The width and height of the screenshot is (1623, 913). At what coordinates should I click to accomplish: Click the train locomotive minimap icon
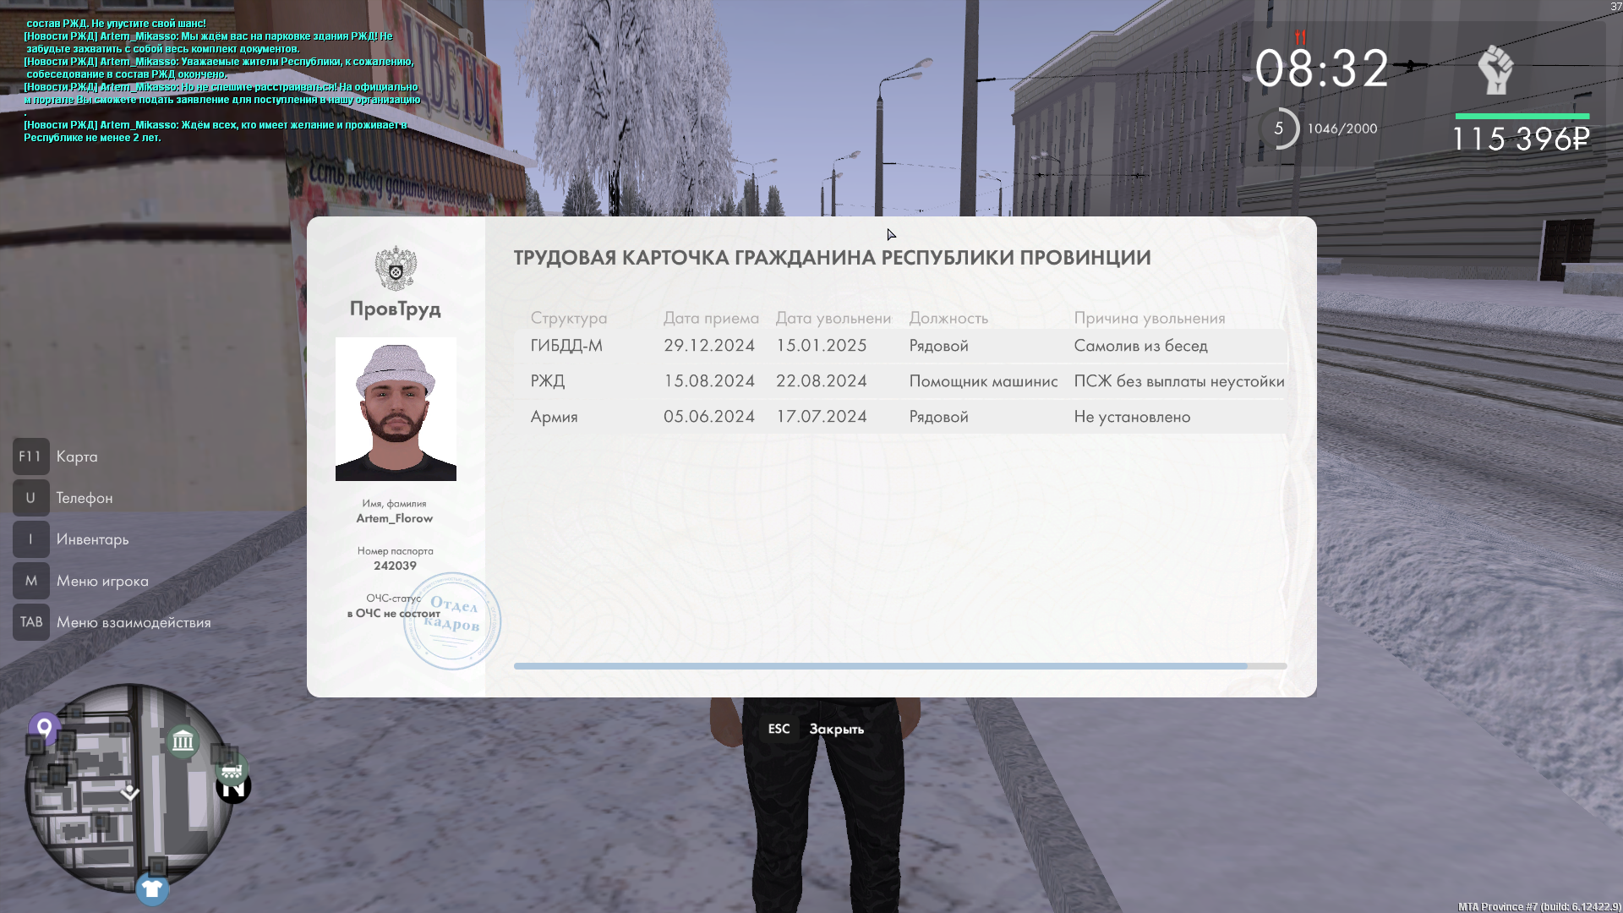231,770
